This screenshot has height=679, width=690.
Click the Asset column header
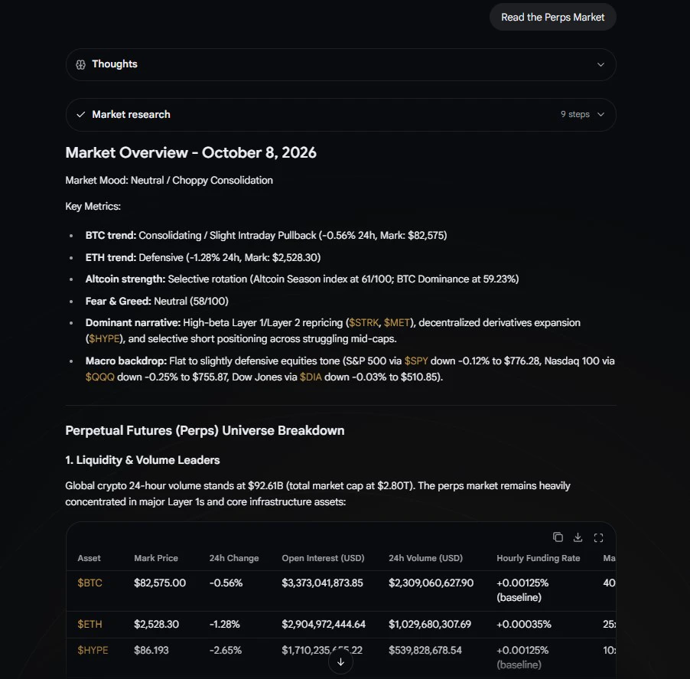coord(89,558)
